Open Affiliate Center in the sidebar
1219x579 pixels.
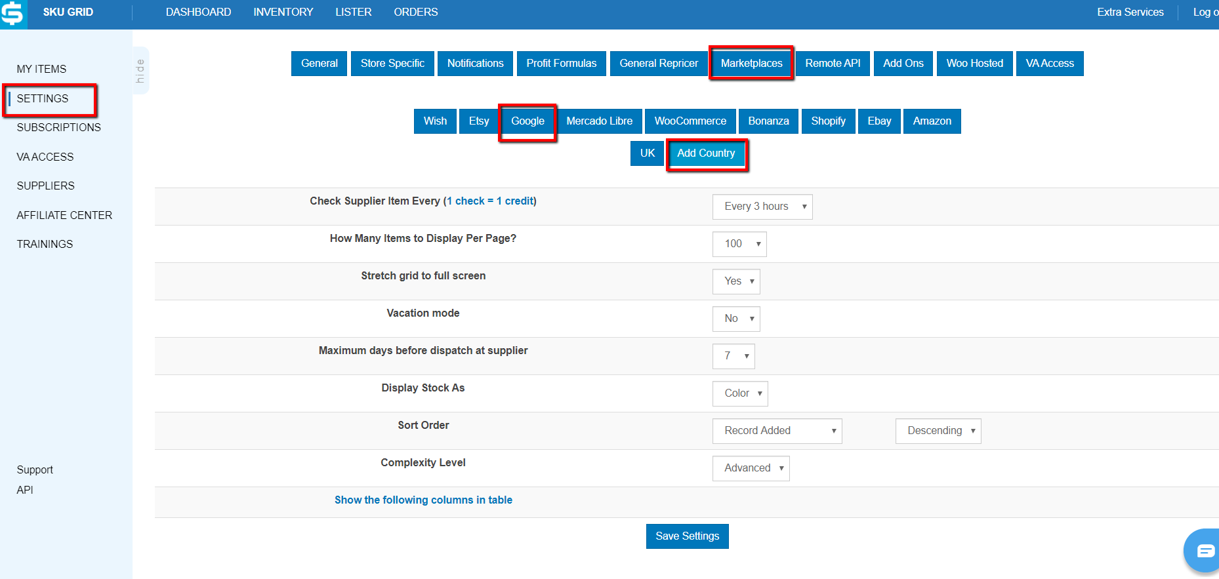click(x=64, y=215)
